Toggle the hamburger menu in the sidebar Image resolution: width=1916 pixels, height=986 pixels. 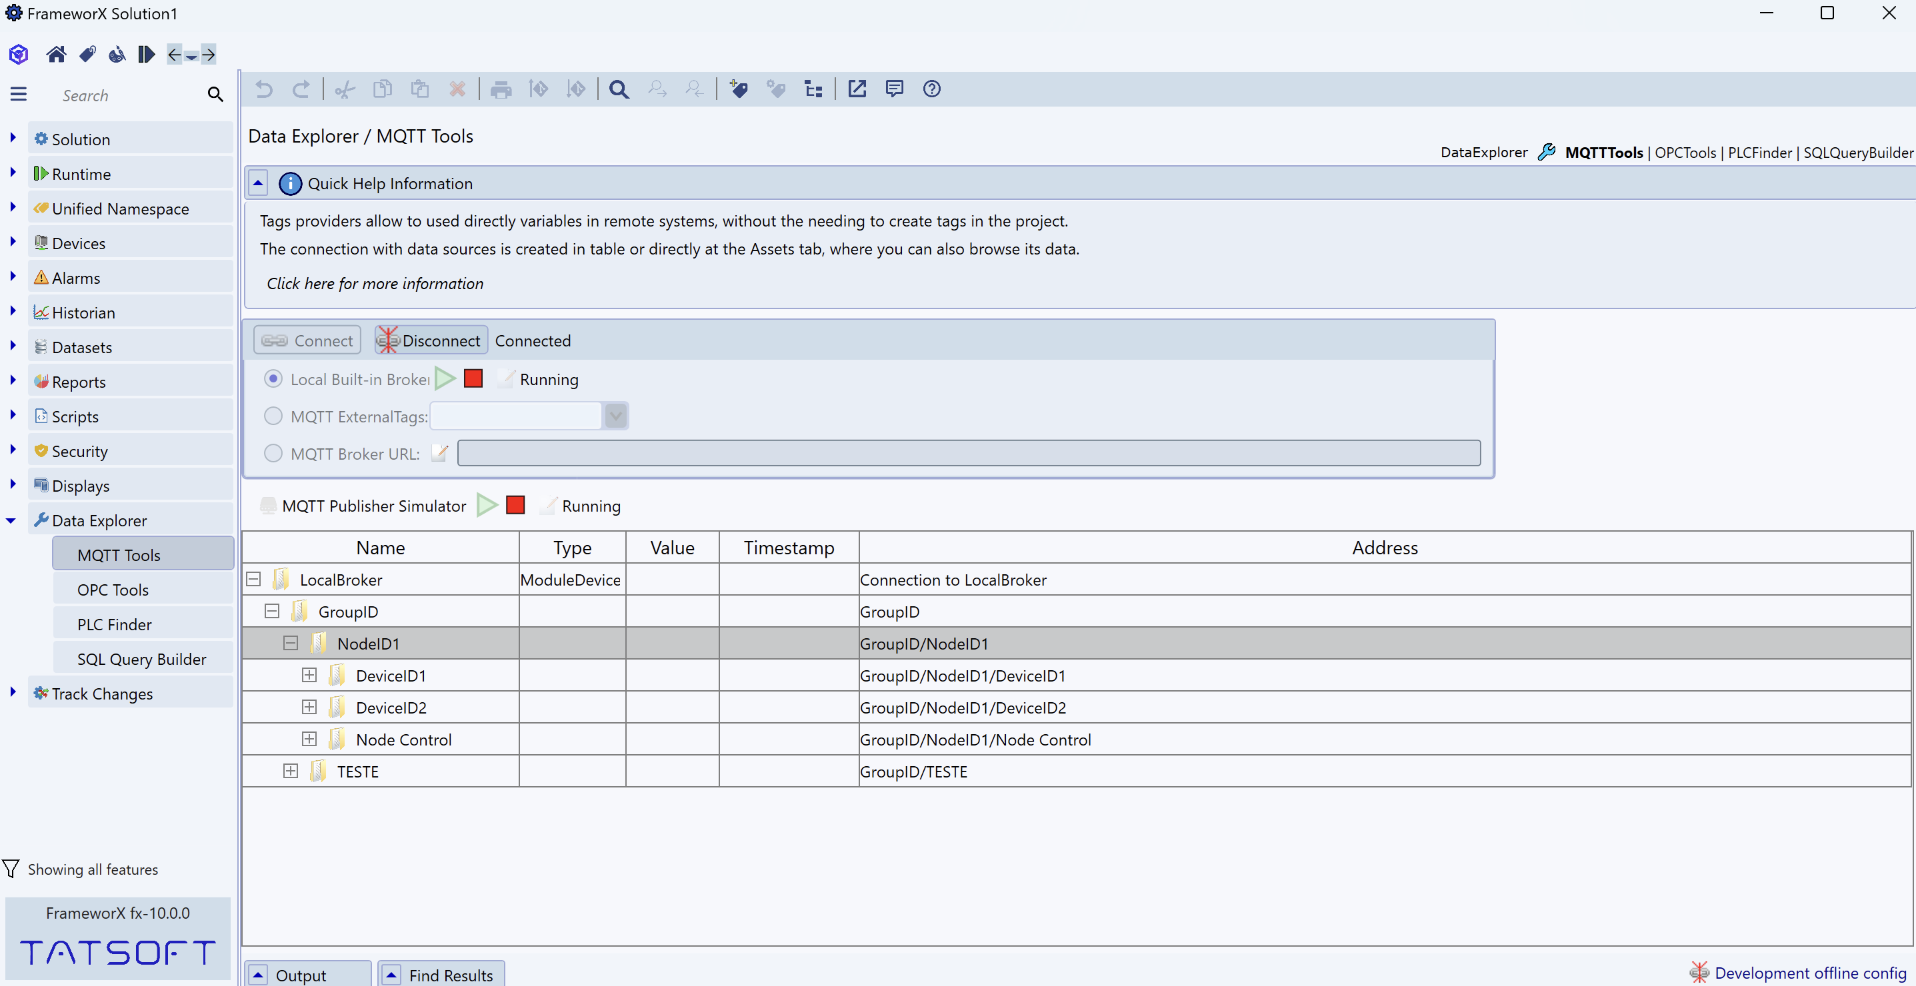[x=19, y=95]
